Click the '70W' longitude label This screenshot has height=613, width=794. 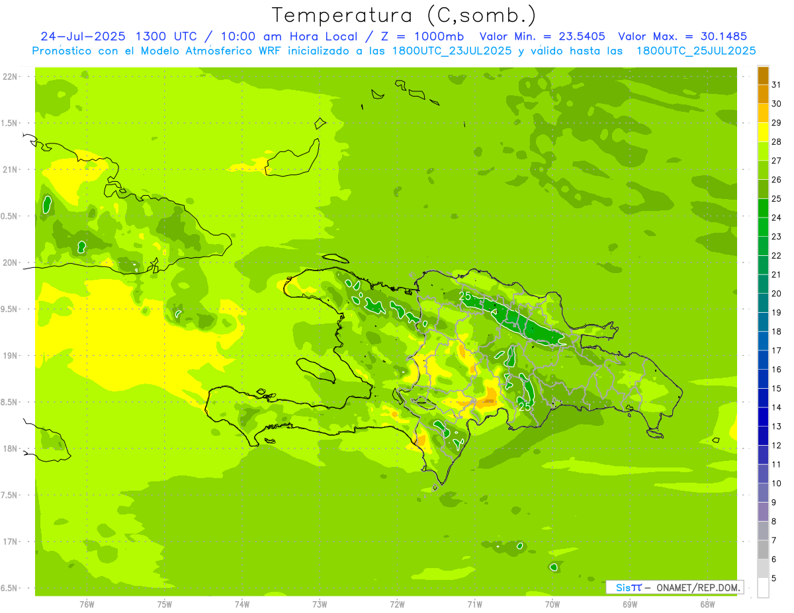[x=552, y=604]
